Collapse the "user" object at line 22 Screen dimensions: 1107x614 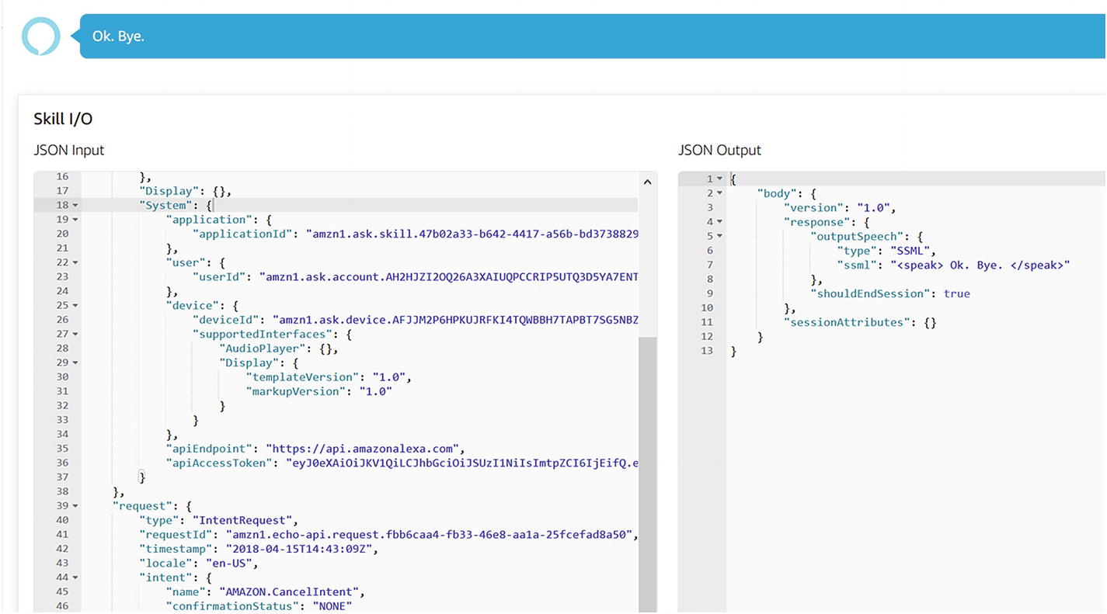pos(75,262)
